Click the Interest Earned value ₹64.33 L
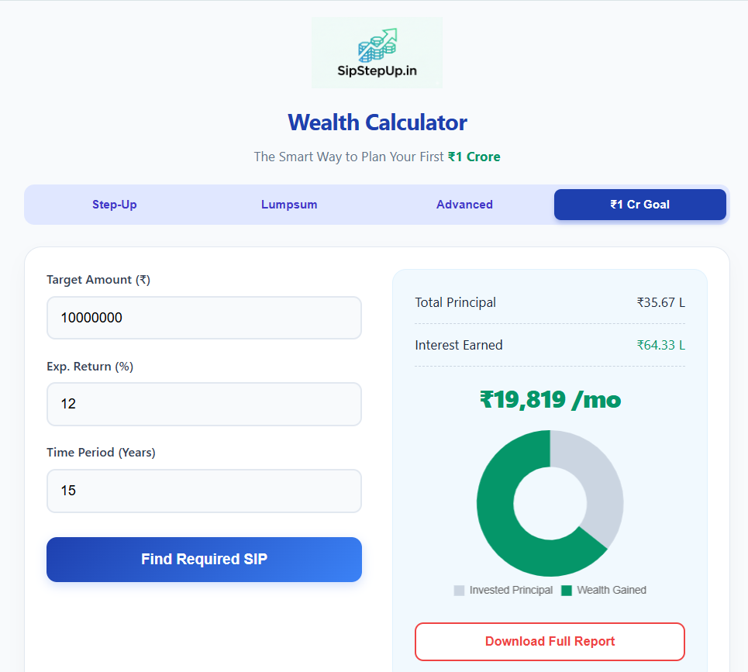Image resolution: width=748 pixels, height=672 pixels. 660,344
